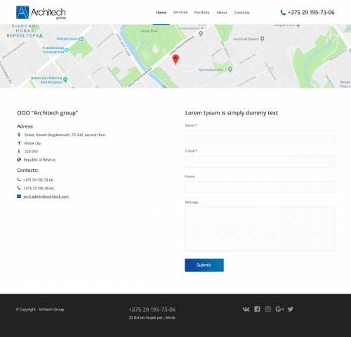Click the Submit button

(204, 265)
